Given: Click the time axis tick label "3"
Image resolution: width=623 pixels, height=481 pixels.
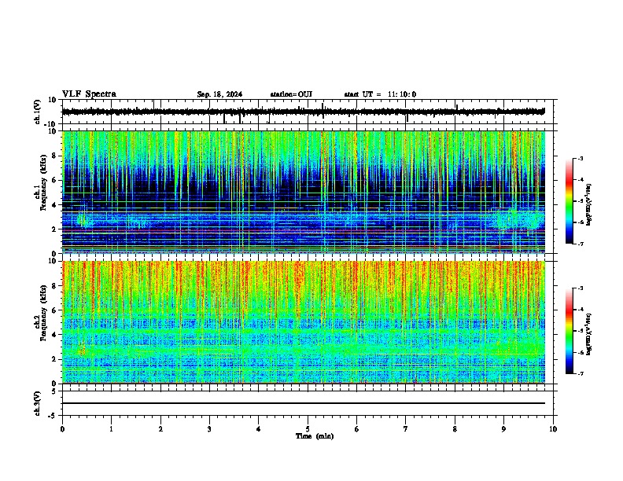Looking at the screenshot, I should click(x=209, y=429).
